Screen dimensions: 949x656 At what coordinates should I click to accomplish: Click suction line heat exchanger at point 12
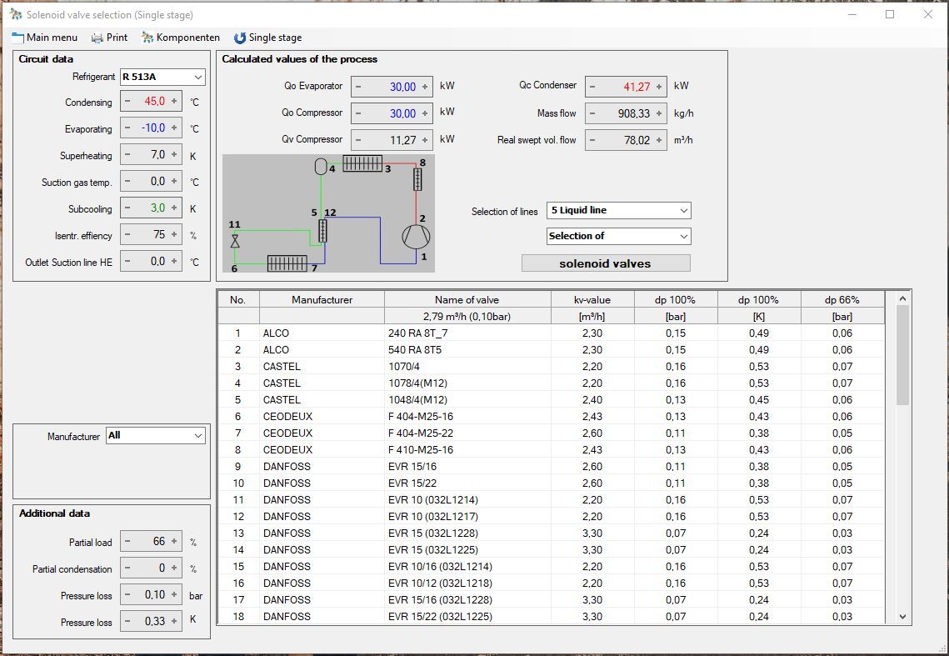pyautogui.click(x=322, y=231)
